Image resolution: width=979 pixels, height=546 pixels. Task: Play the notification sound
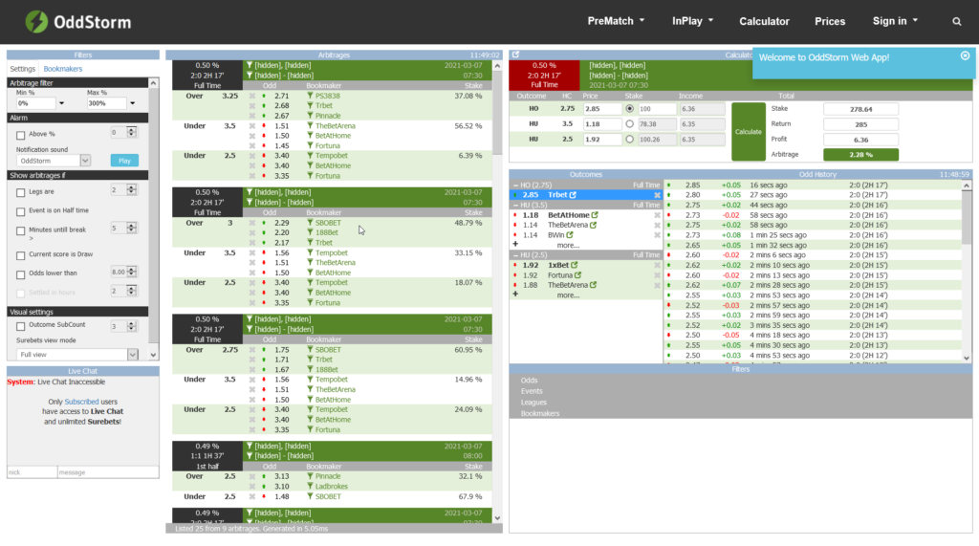(124, 161)
